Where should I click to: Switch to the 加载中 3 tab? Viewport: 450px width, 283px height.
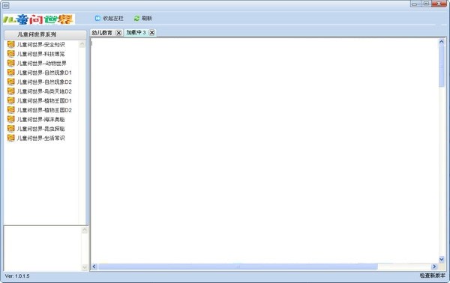coord(136,33)
